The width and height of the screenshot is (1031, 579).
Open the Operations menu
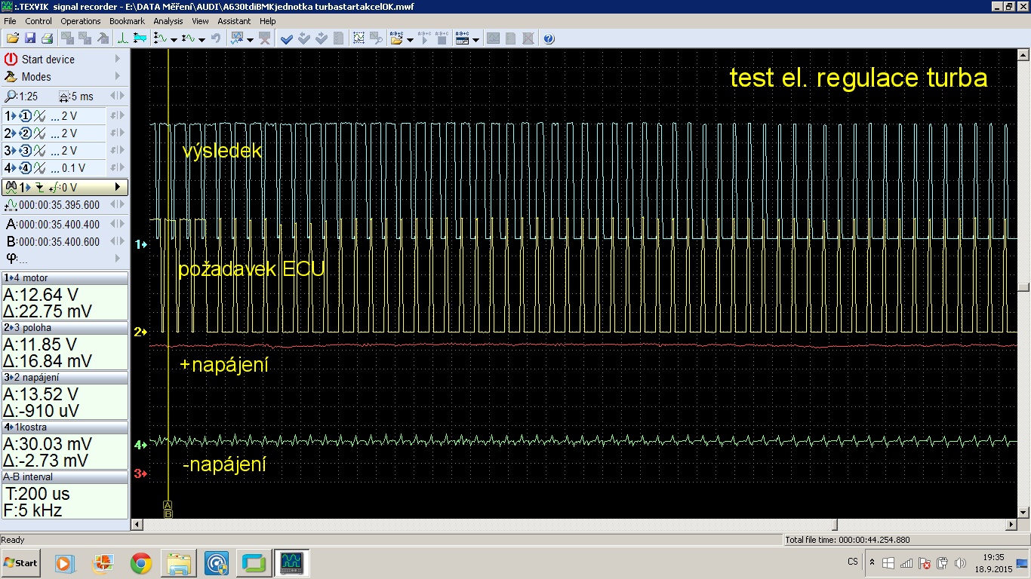click(81, 21)
